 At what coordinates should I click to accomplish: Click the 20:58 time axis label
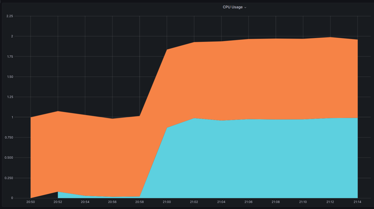point(140,202)
